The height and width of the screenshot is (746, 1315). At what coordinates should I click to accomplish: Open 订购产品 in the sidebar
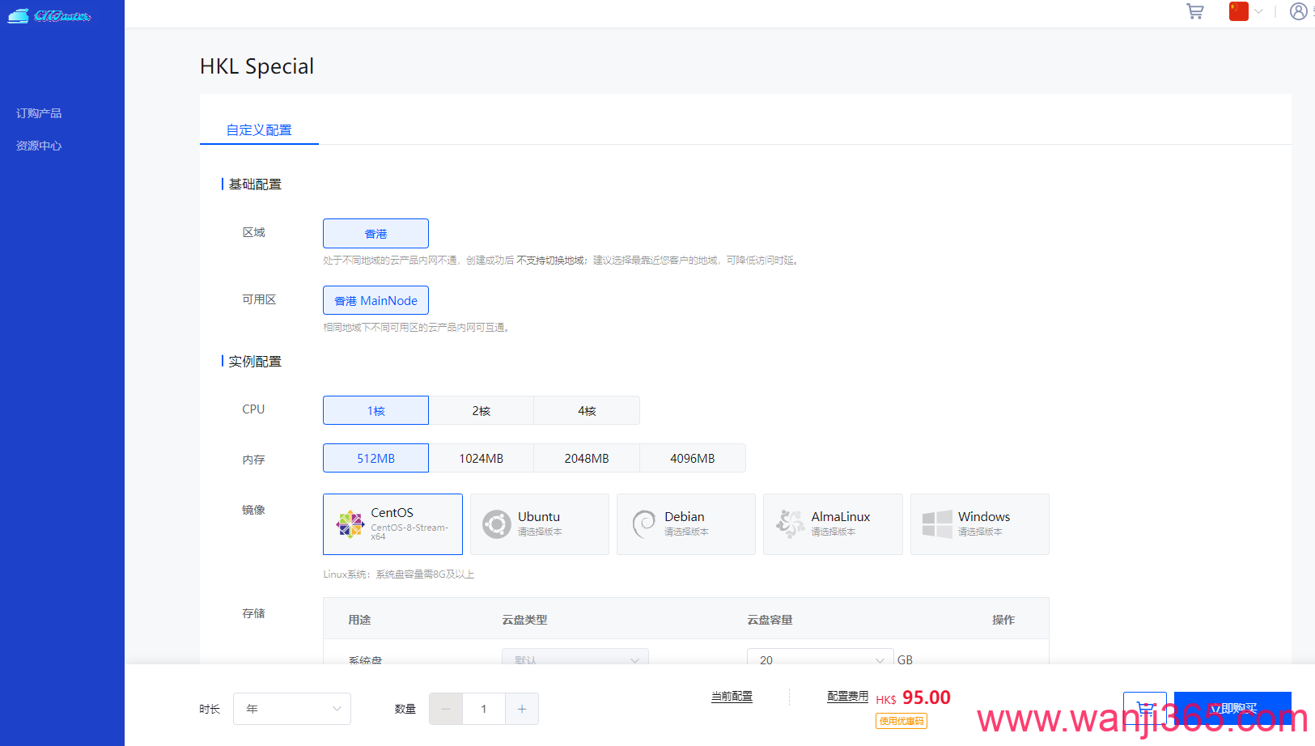click(x=39, y=113)
